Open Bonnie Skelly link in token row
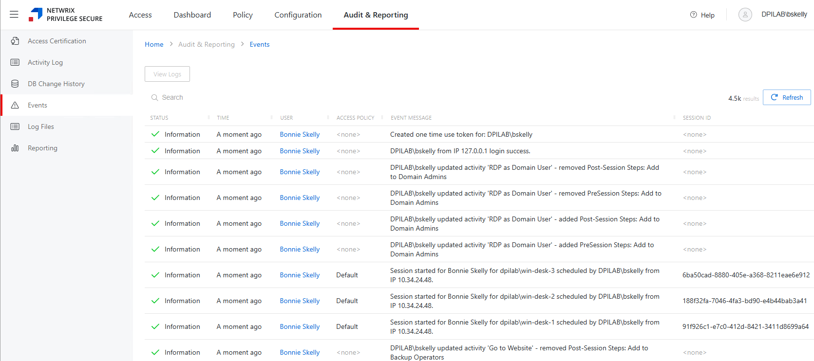Screen dimensions: 814x361 (300, 134)
